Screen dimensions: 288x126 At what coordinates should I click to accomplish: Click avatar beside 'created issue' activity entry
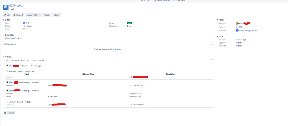[7, 66]
